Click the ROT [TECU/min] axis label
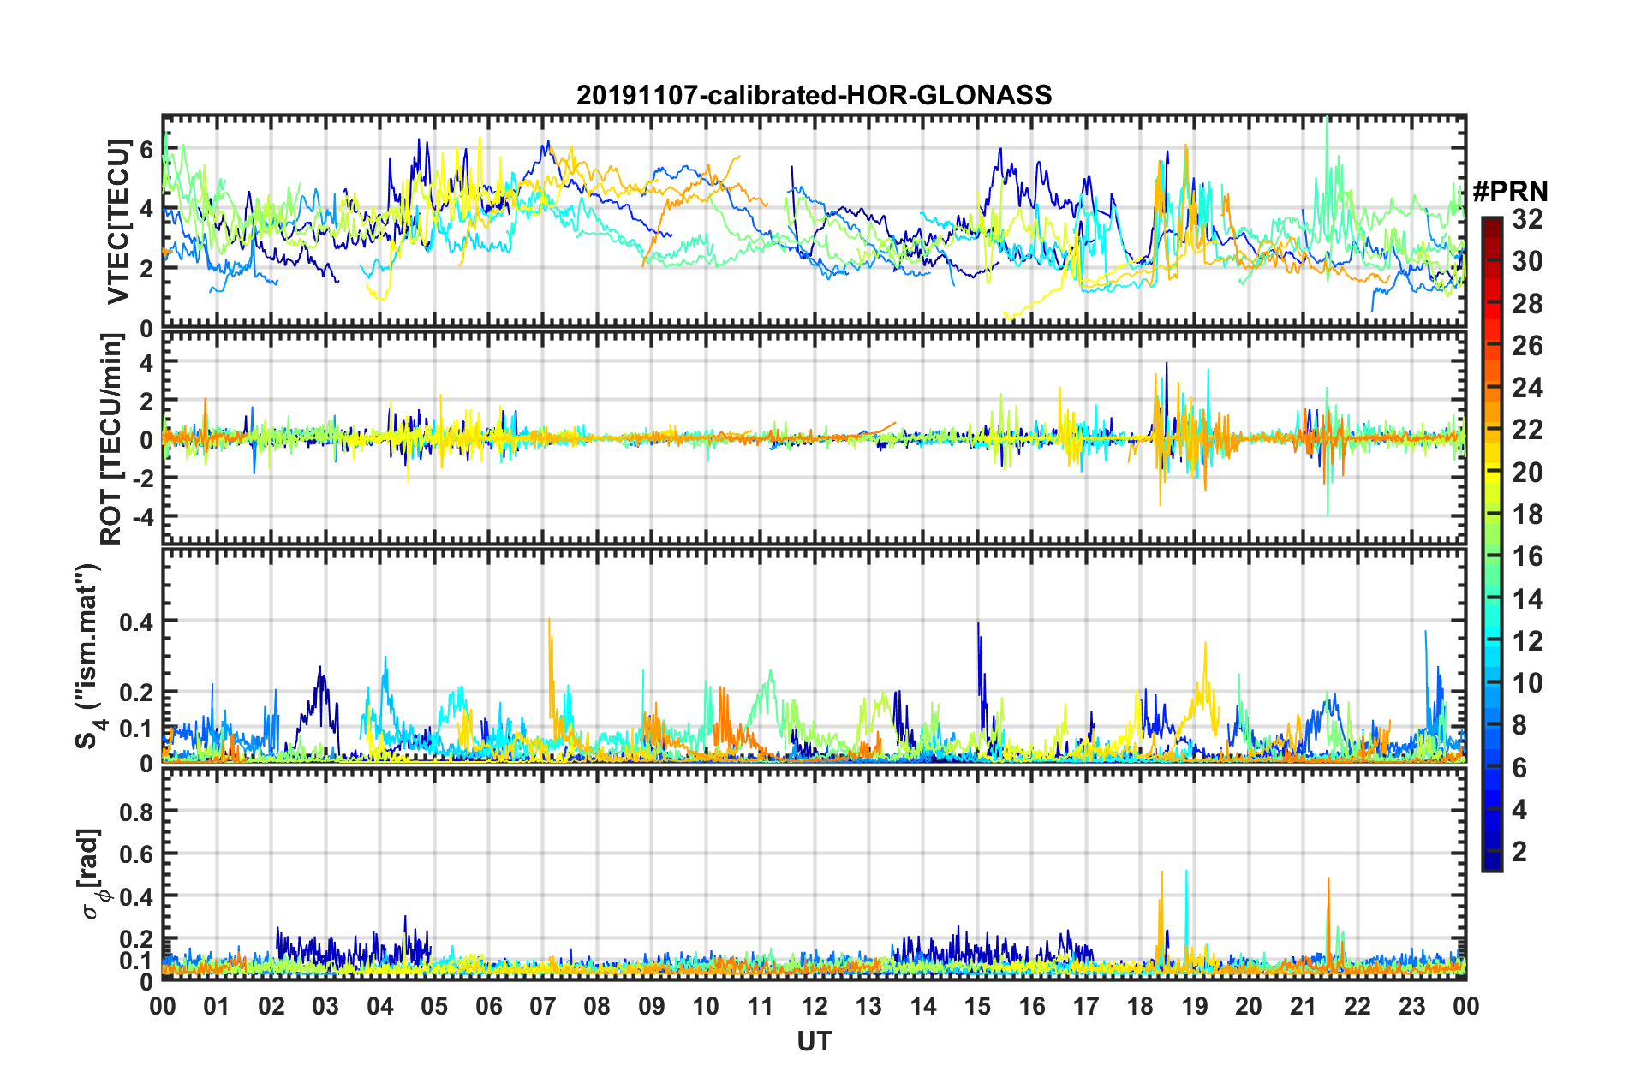The width and height of the screenshot is (1629, 1089). coord(112,439)
